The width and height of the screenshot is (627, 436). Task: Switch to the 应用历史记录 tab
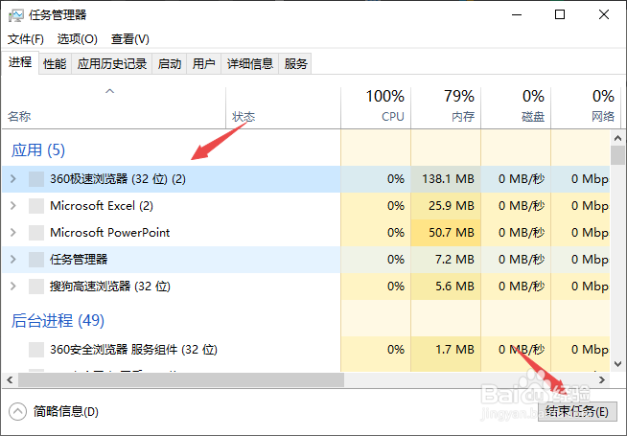tap(112, 63)
